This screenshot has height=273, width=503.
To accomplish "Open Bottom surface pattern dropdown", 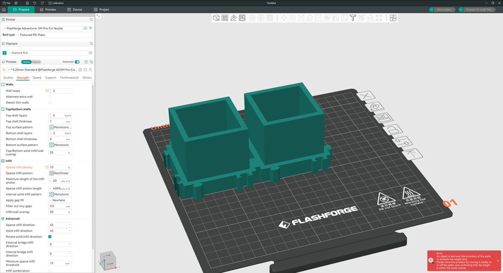I will 60,145.
